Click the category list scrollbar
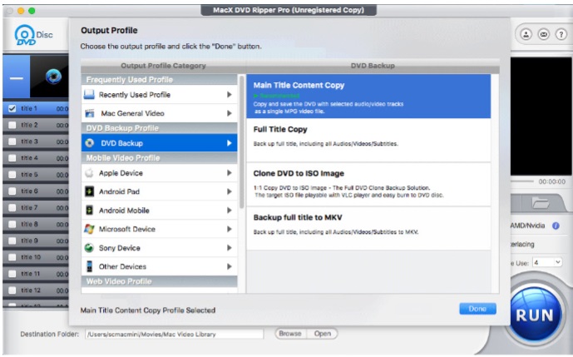Viewport: 573px width, 357px height. (241, 142)
